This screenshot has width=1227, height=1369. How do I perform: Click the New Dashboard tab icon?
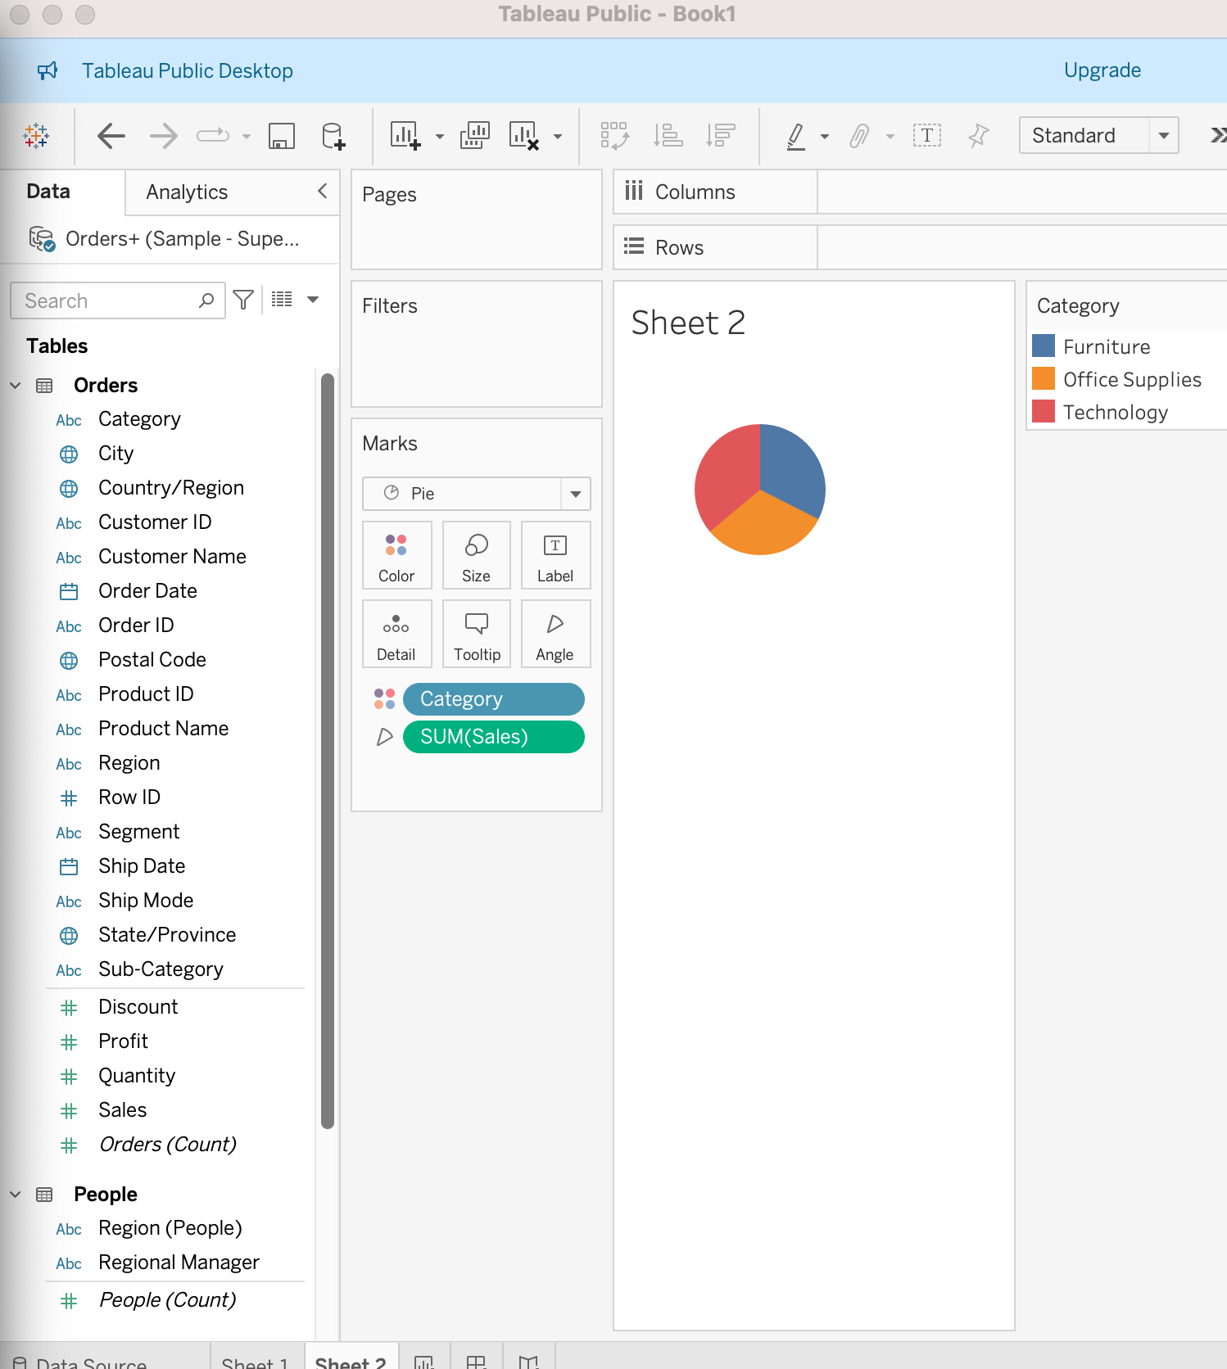(477, 1362)
